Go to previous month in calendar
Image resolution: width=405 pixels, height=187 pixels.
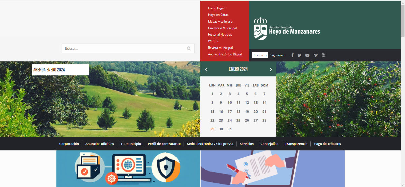[x=206, y=70]
